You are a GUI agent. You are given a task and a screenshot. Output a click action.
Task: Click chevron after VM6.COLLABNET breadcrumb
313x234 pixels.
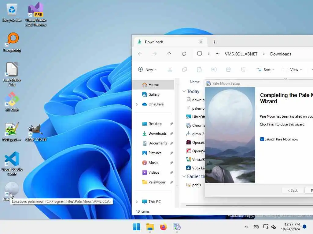point(264,54)
